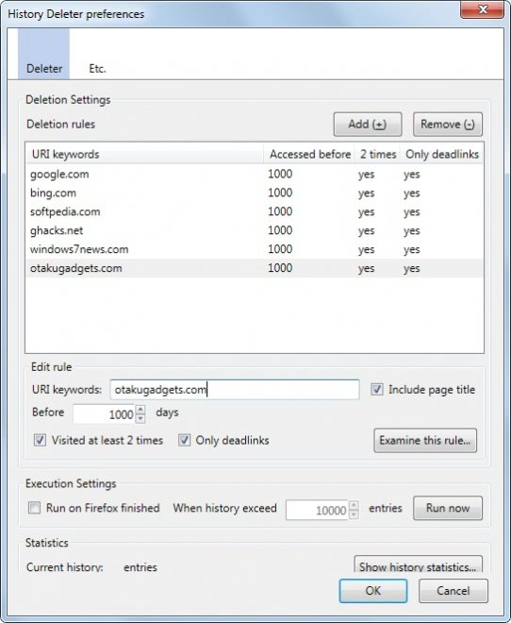The width and height of the screenshot is (511, 623).
Task: Click the Cancel button
Action: (x=453, y=591)
